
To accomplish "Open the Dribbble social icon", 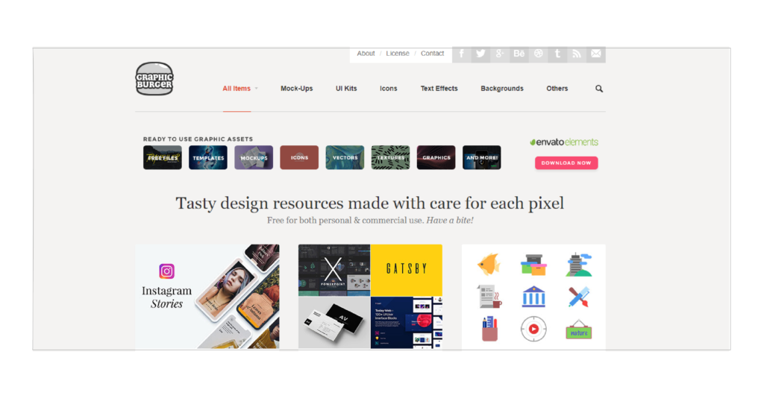I will pos(539,54).
